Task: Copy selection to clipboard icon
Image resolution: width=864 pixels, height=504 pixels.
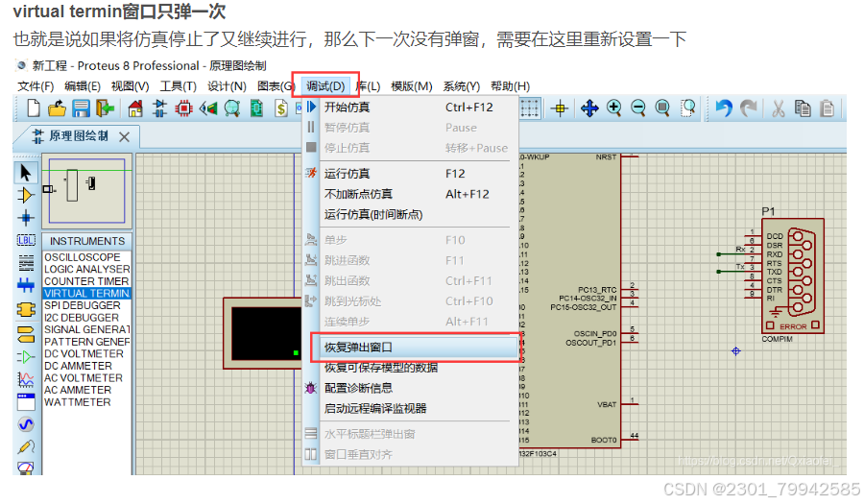Action: point(803,108)
